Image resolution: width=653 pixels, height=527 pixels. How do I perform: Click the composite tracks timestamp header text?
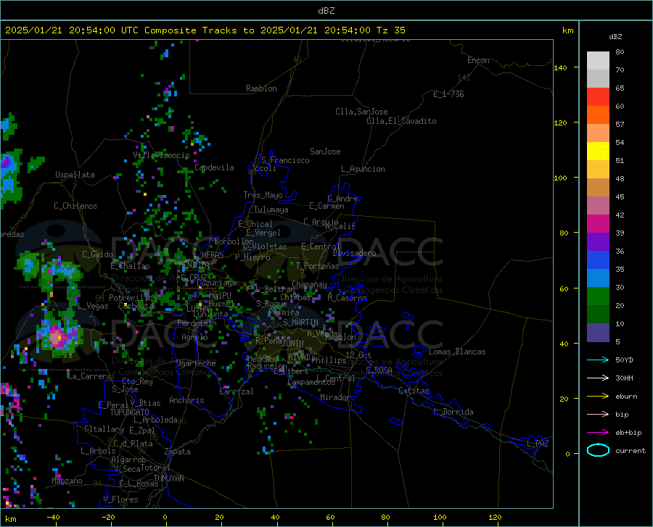pos(205,30)
